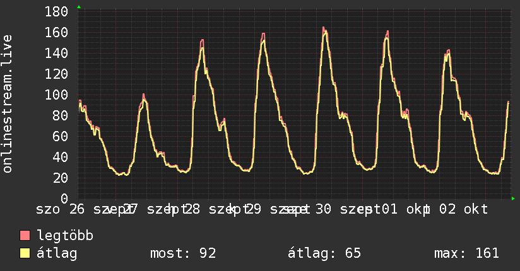Click the 160 y-axis label
The width and height of the screenshot is (520, 271).
tap(56, 33)
